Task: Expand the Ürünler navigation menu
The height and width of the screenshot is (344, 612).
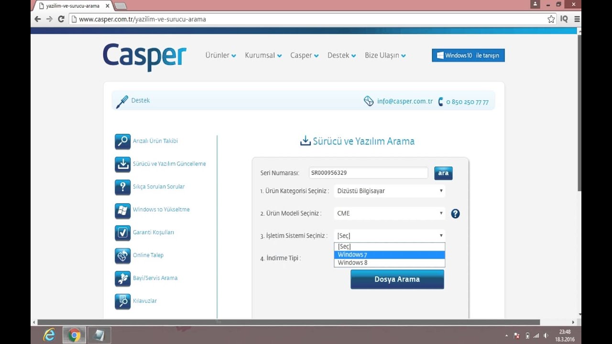Action: pos(220,55)
